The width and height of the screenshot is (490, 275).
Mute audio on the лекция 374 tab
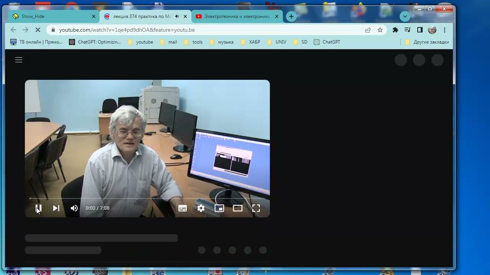coord(177,16)
